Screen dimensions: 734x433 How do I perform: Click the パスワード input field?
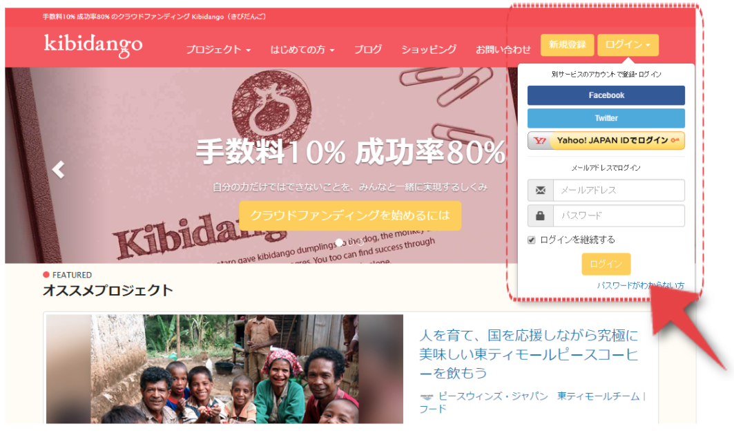point(619,215)
